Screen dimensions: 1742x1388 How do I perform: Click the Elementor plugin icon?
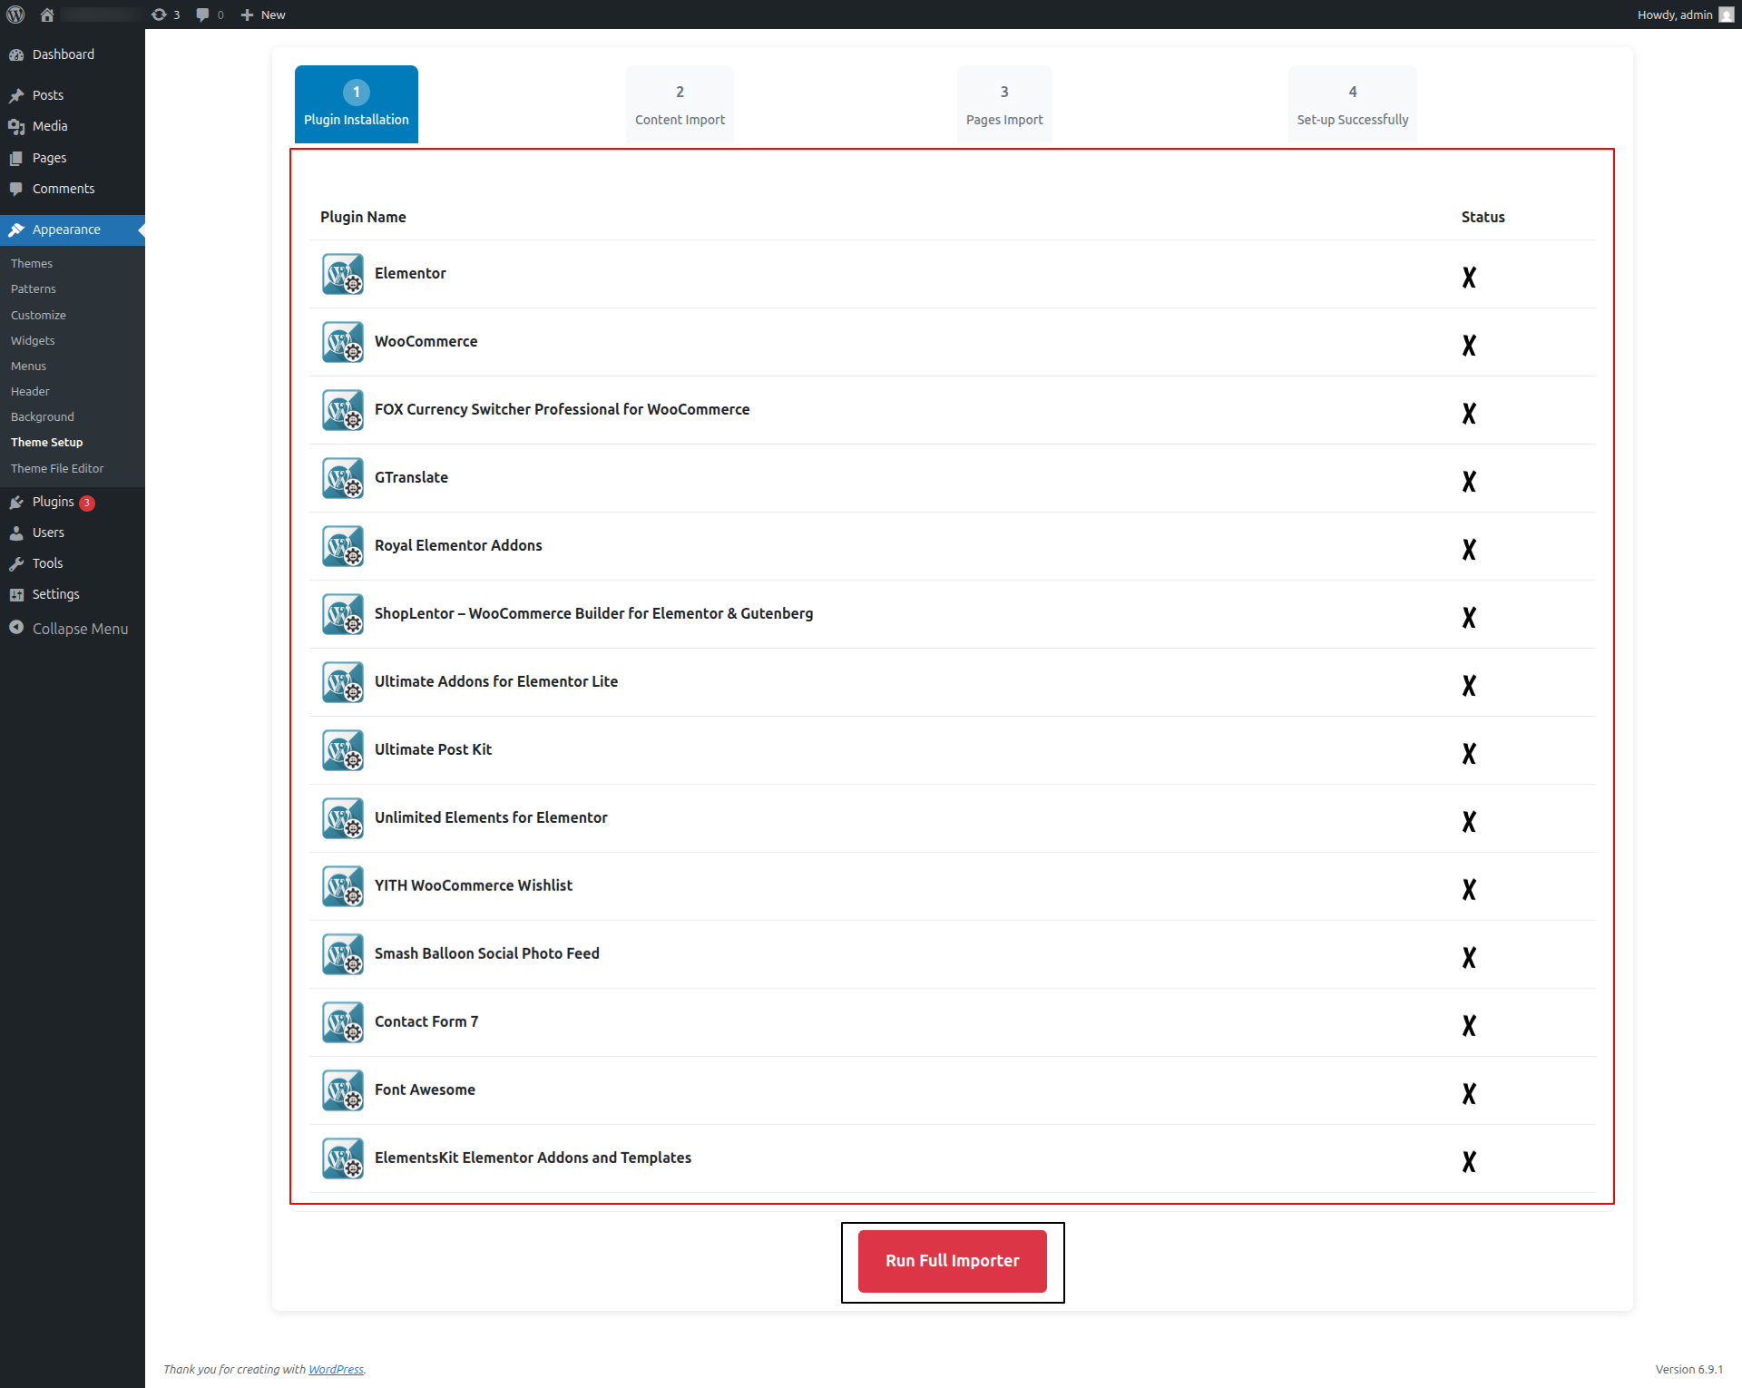click(343, 274)
